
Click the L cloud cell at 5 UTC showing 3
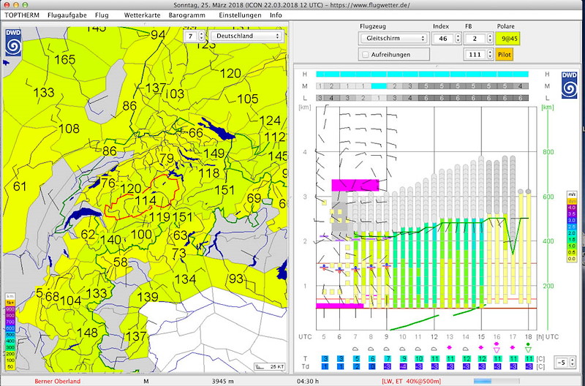320,98
